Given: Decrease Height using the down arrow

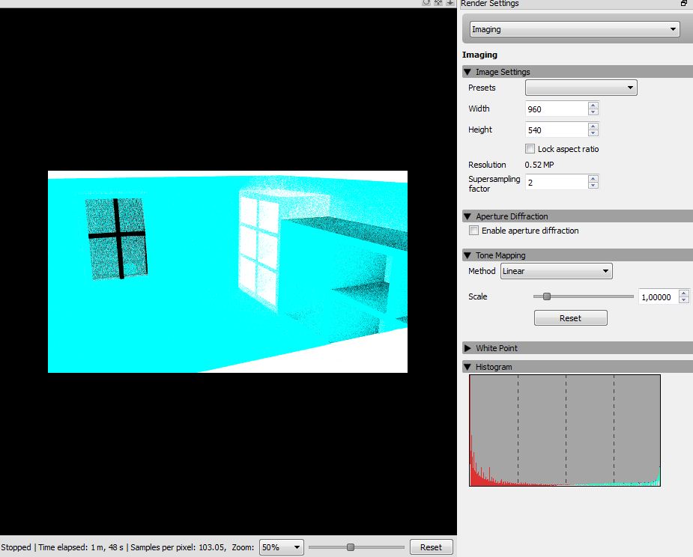Looking at the screenshot, I should pos(593,133).
